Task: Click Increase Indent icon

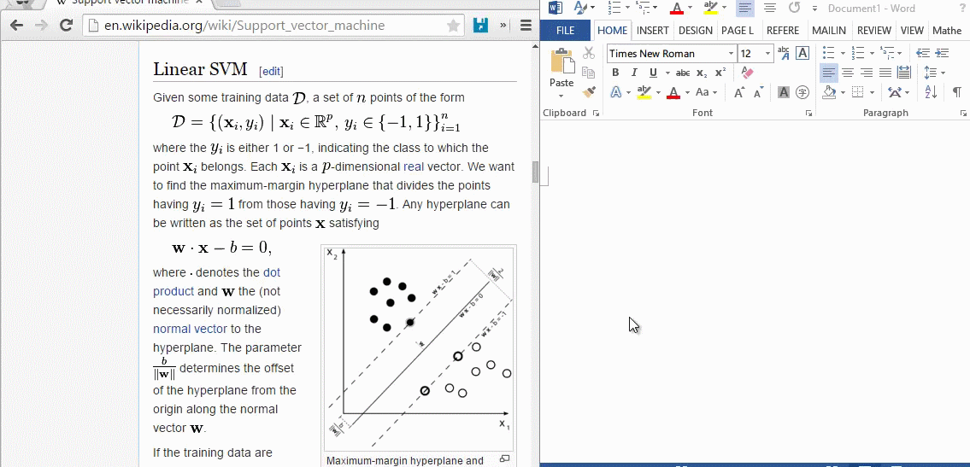Action: 942,53
